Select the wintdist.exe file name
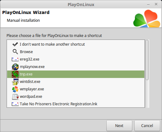This screenshot has height=132, width=162. pos(30,82)
